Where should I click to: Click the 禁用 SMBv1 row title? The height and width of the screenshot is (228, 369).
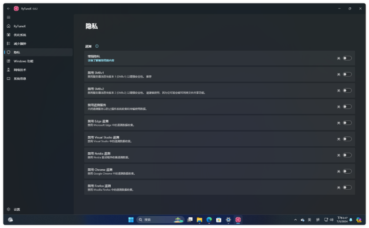click(x=96, y=72)
